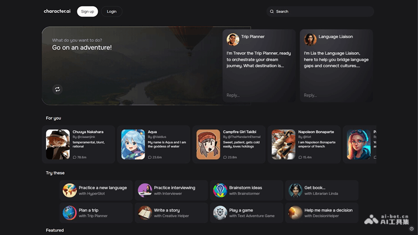The height and width of the screenshot is (235, 418).
Task: Click the Play a game robot icon
Action: coord(220,213)
